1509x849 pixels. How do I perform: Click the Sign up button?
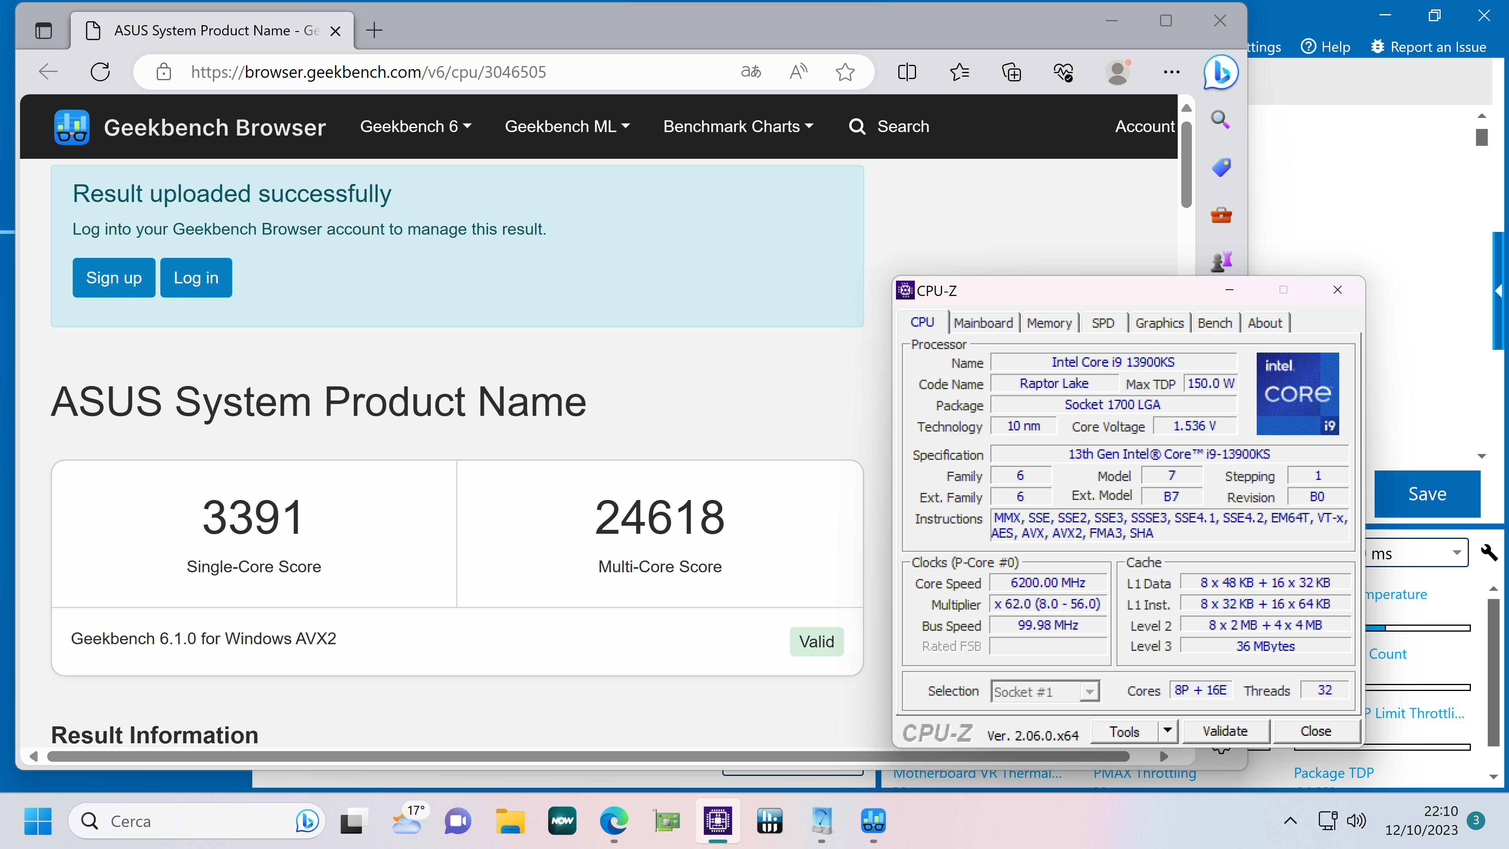114,277
